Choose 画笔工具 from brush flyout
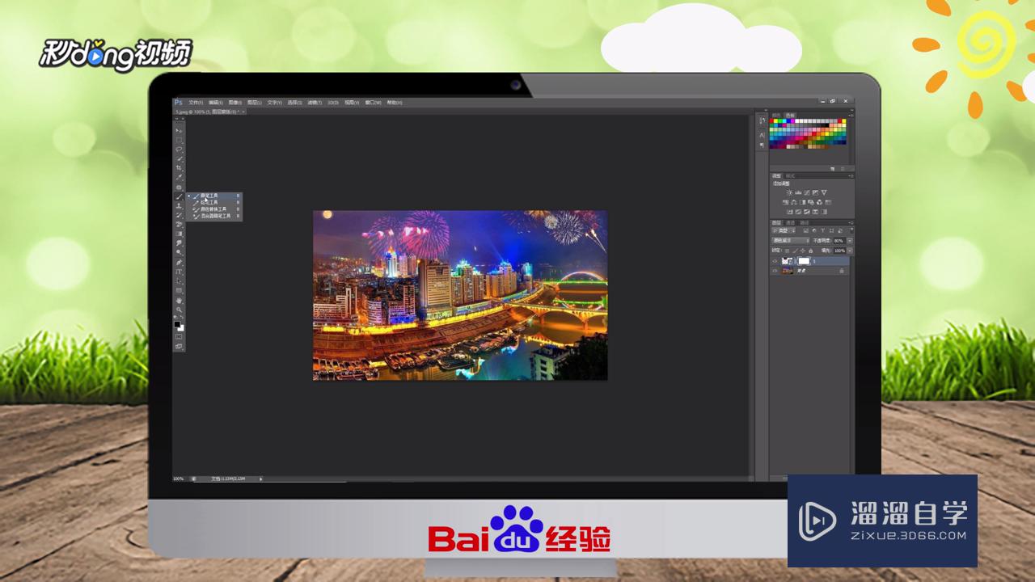 [x=215, y=196]
